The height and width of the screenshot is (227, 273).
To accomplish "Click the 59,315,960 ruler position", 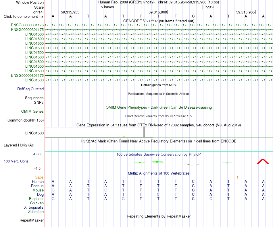I will click(x=158, y=12).
